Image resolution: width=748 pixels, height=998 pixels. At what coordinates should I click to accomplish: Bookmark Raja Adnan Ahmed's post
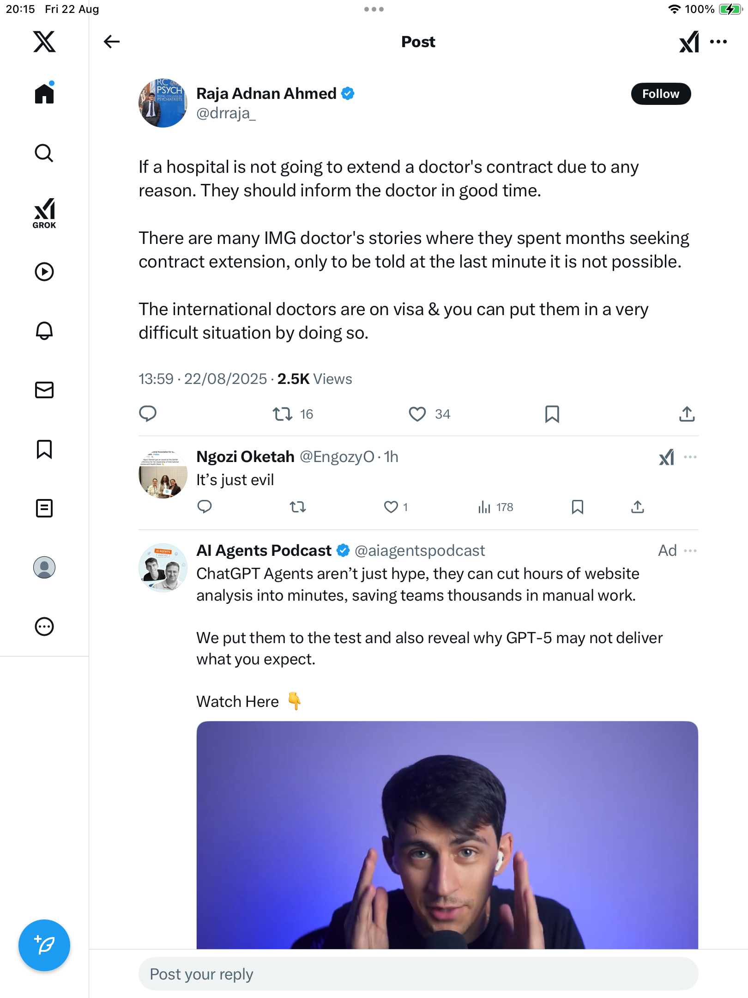tap(552, 414)
